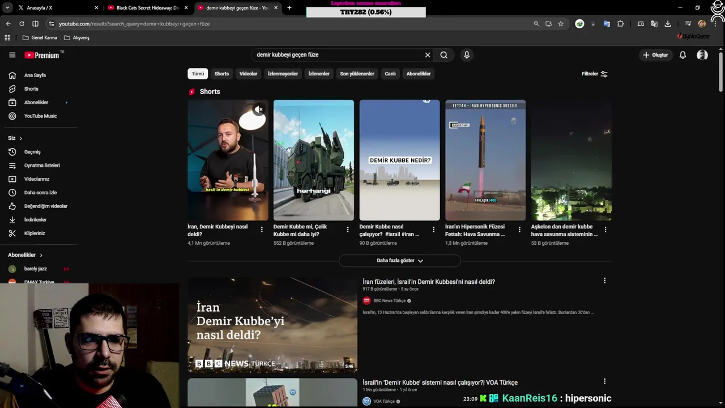The image size is (725, 408).
Task: Expand the Siz section chevron
Action: tap(20, 138)
